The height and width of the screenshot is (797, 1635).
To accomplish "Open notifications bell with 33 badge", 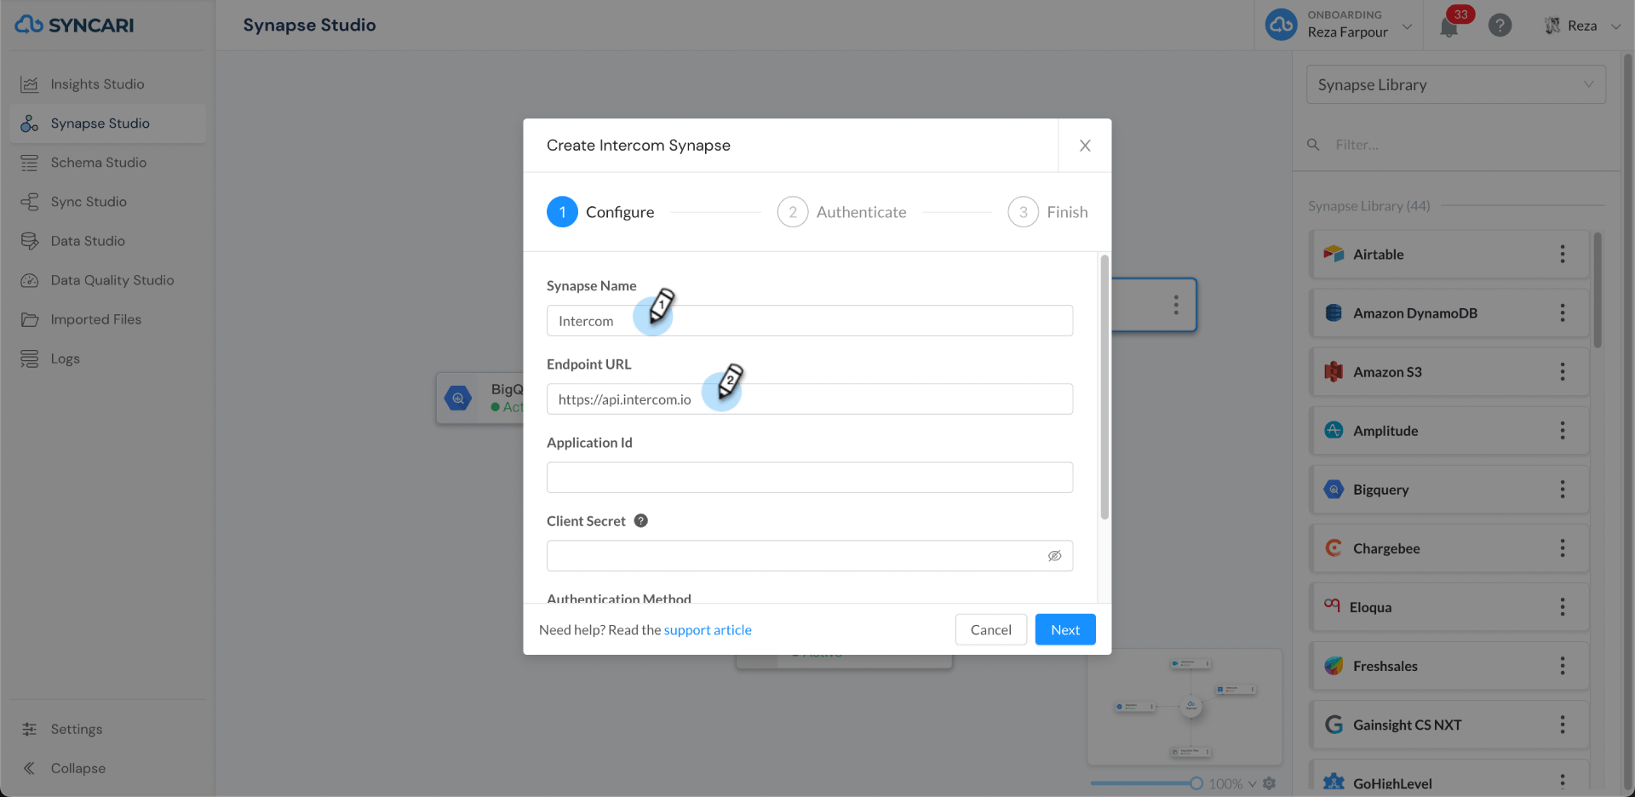I will 1449,26.
